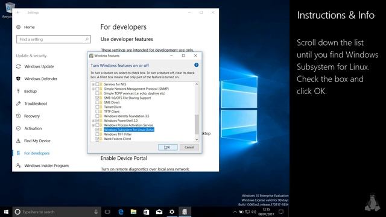Show hidden system tray icons chevron
Image resolution: width=386 pixels, height=217 pixels.
click(x=235, y=212)
